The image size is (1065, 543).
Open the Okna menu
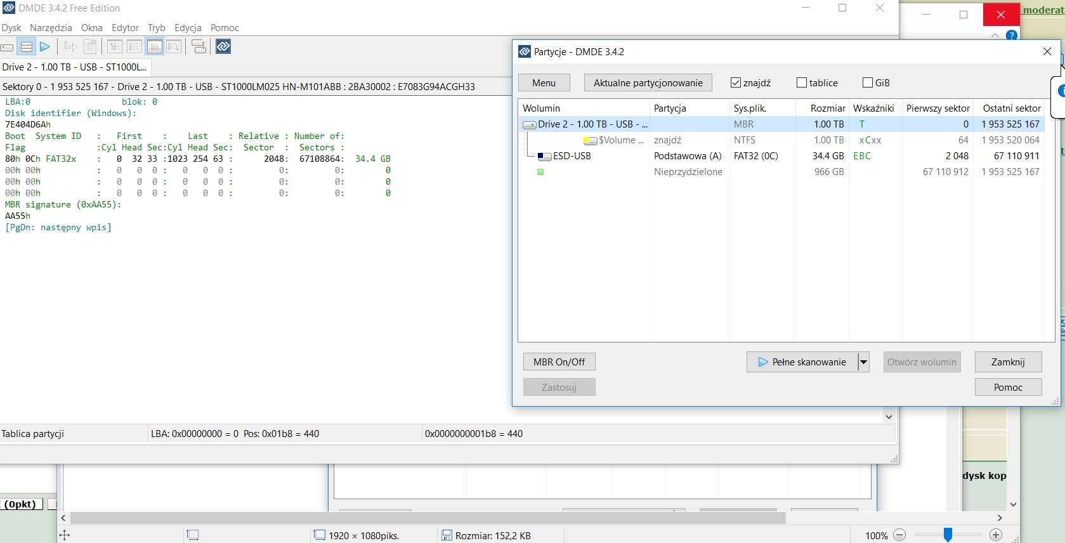point(92,28)
